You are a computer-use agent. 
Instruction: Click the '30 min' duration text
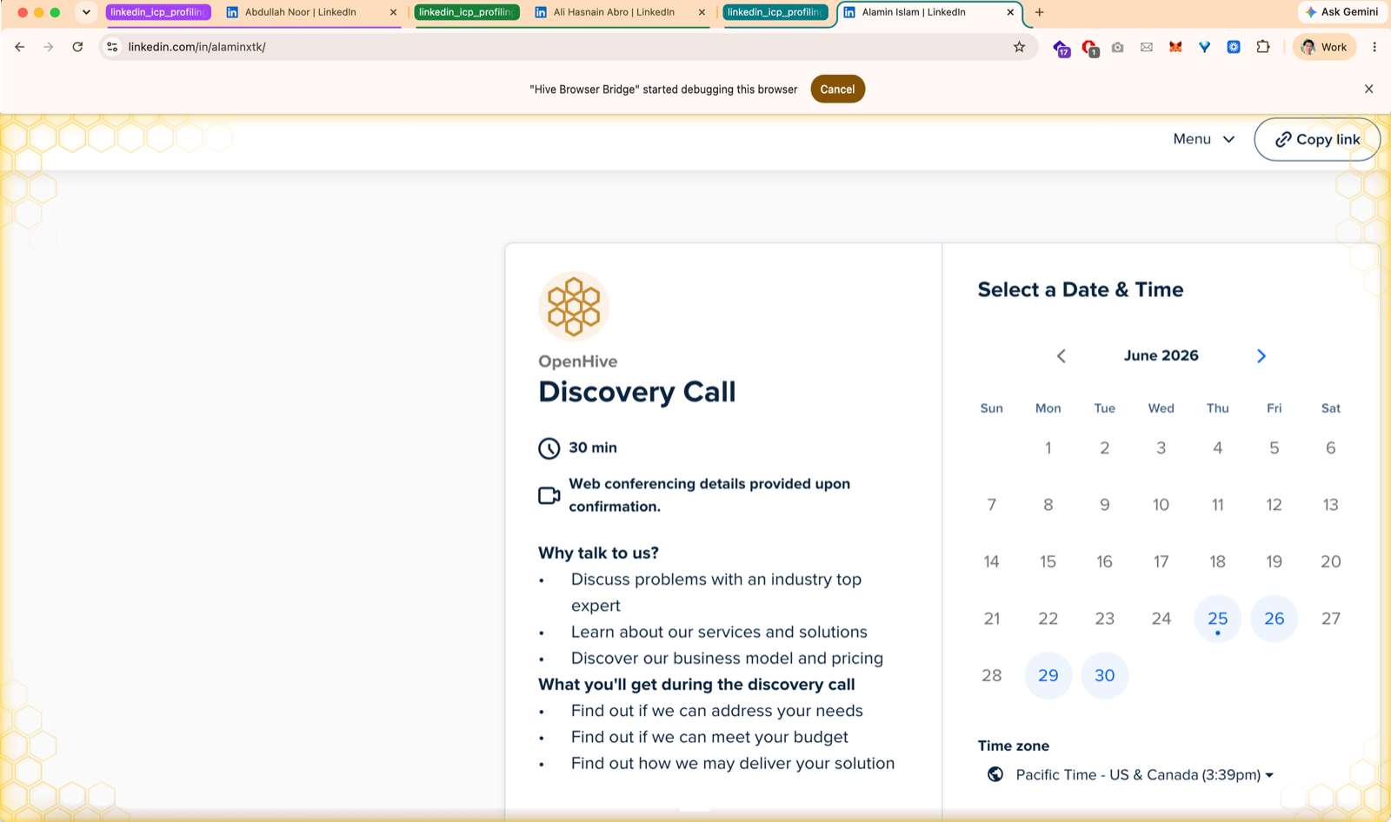click(x=593, y=447)
